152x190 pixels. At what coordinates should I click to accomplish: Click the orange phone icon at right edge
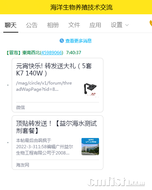(x=151, y=23)
